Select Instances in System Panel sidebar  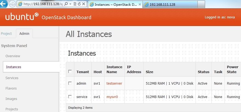pos(31,67)
